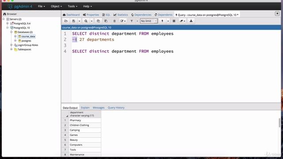Open the Tools menu
Screen dimensions: 283x159
pos(73,6)
